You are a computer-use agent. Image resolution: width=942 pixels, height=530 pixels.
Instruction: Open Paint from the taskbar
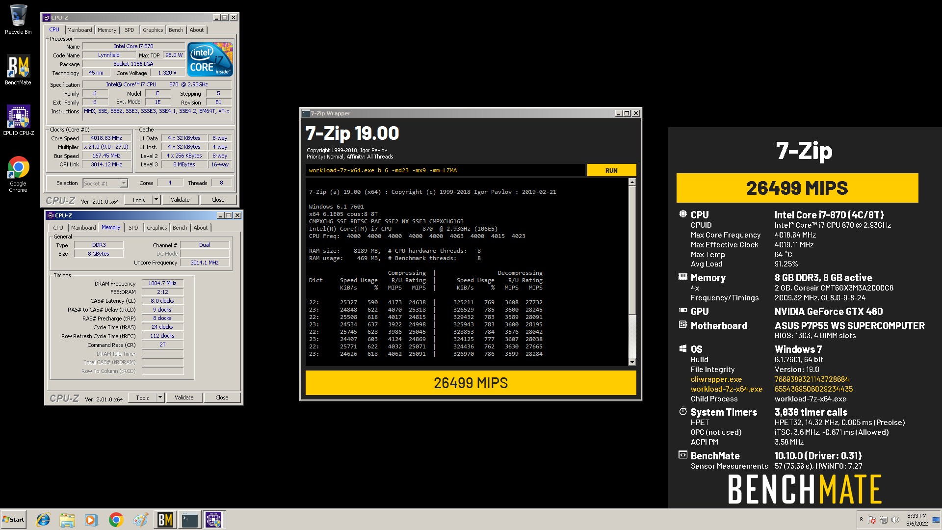[140, 520]
